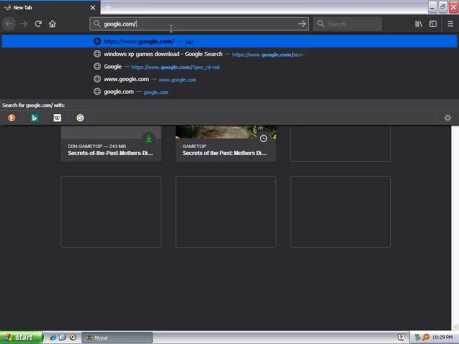Pick the www.google.com suggestion row

(229, 79)
